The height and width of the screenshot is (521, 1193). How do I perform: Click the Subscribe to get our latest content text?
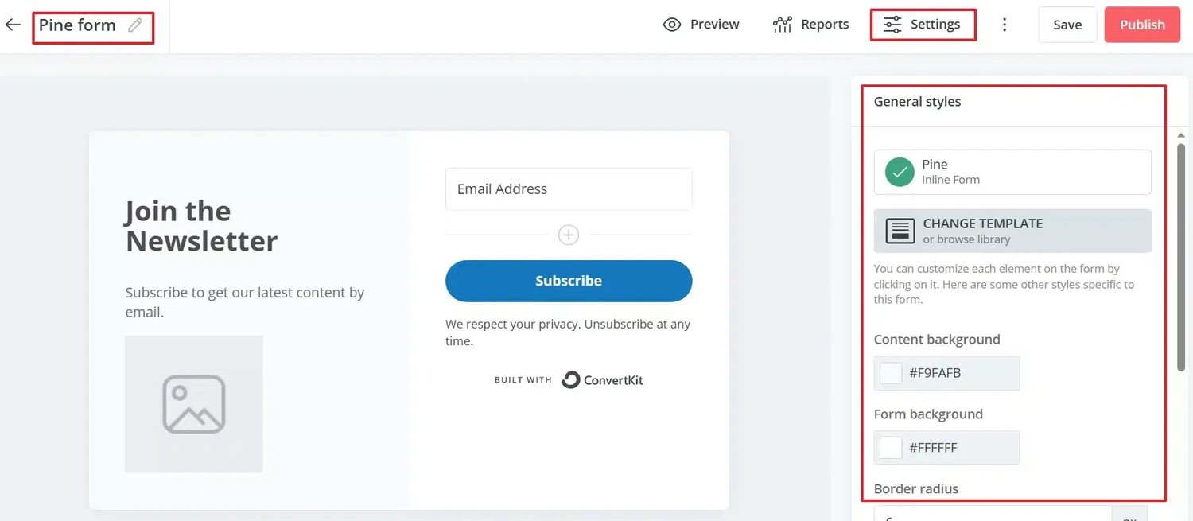pos(245,302)
